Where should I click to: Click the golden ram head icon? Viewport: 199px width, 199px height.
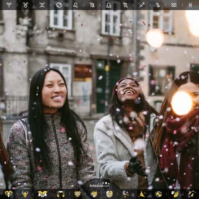(8, 194)
